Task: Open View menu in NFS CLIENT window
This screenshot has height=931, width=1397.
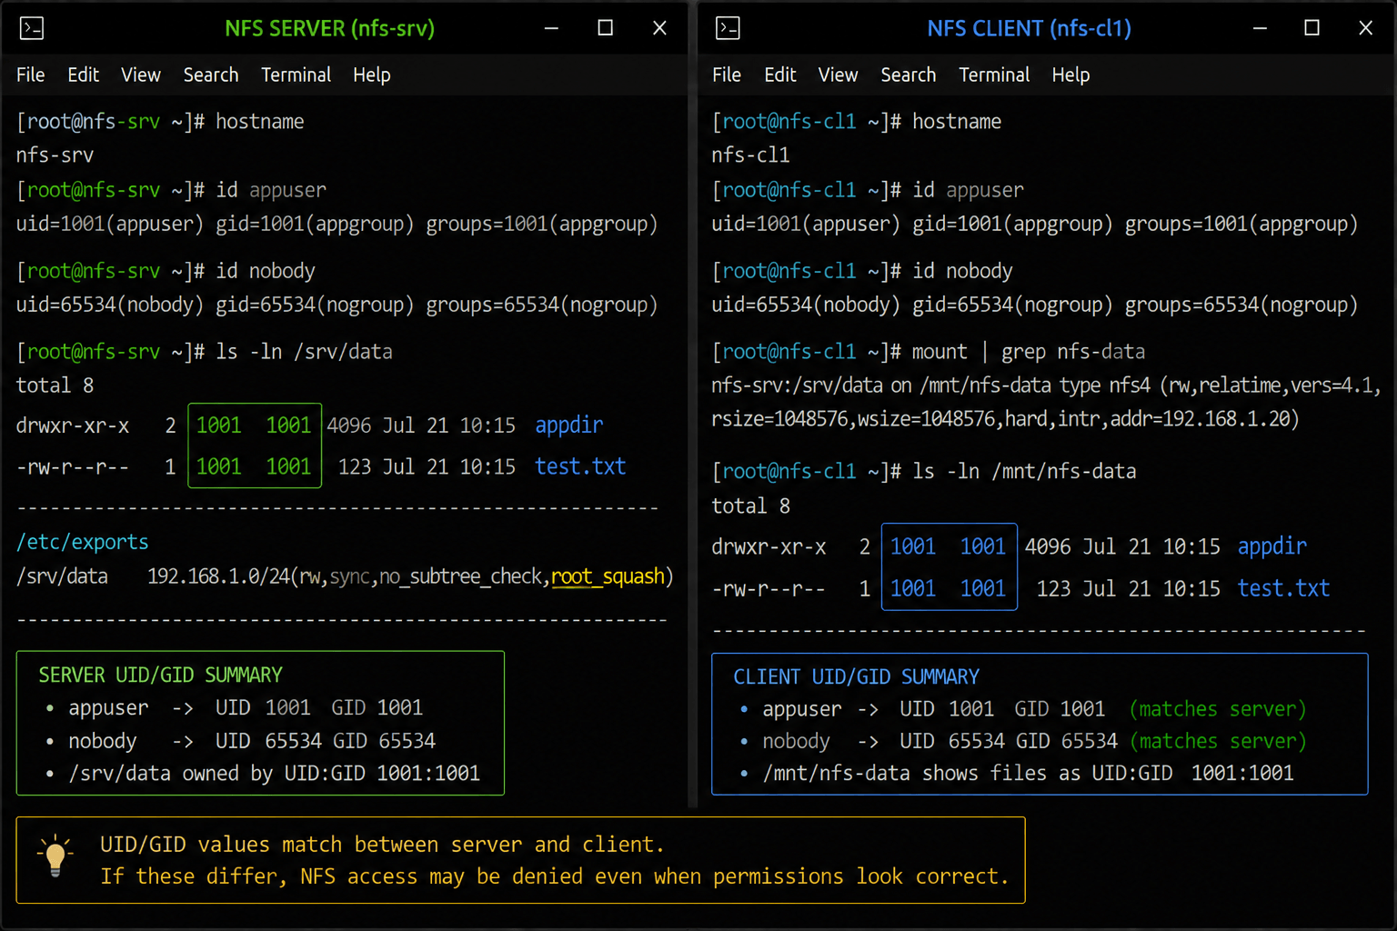Action: 838,75
